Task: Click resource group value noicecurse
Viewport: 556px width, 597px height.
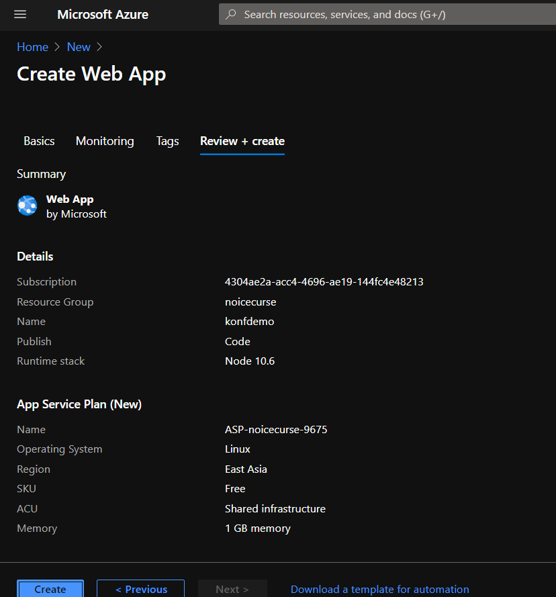Action: (250, 302)
